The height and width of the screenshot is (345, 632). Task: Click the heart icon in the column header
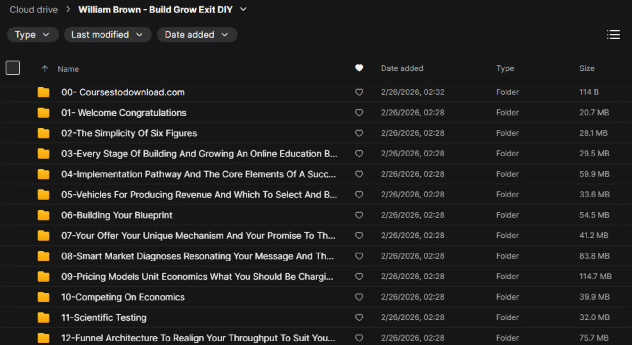359,68
